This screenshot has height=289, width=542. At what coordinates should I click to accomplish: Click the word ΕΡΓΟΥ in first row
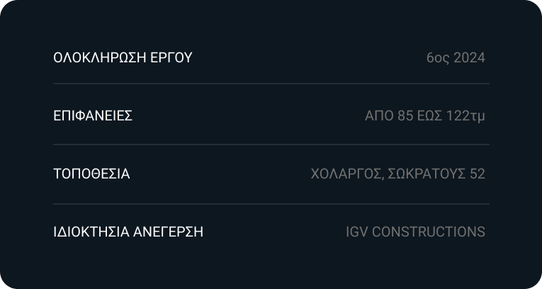point(172,58)
